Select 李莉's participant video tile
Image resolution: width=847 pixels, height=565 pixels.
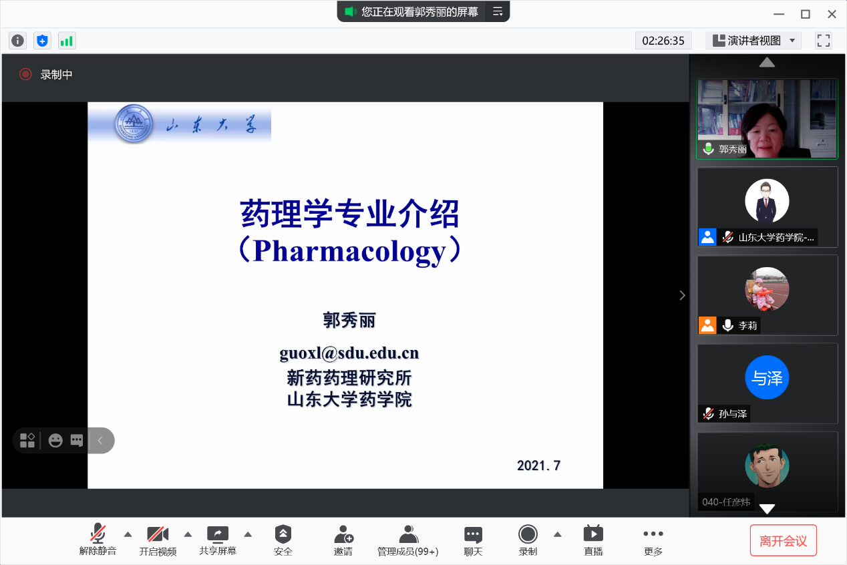point(767,295)
